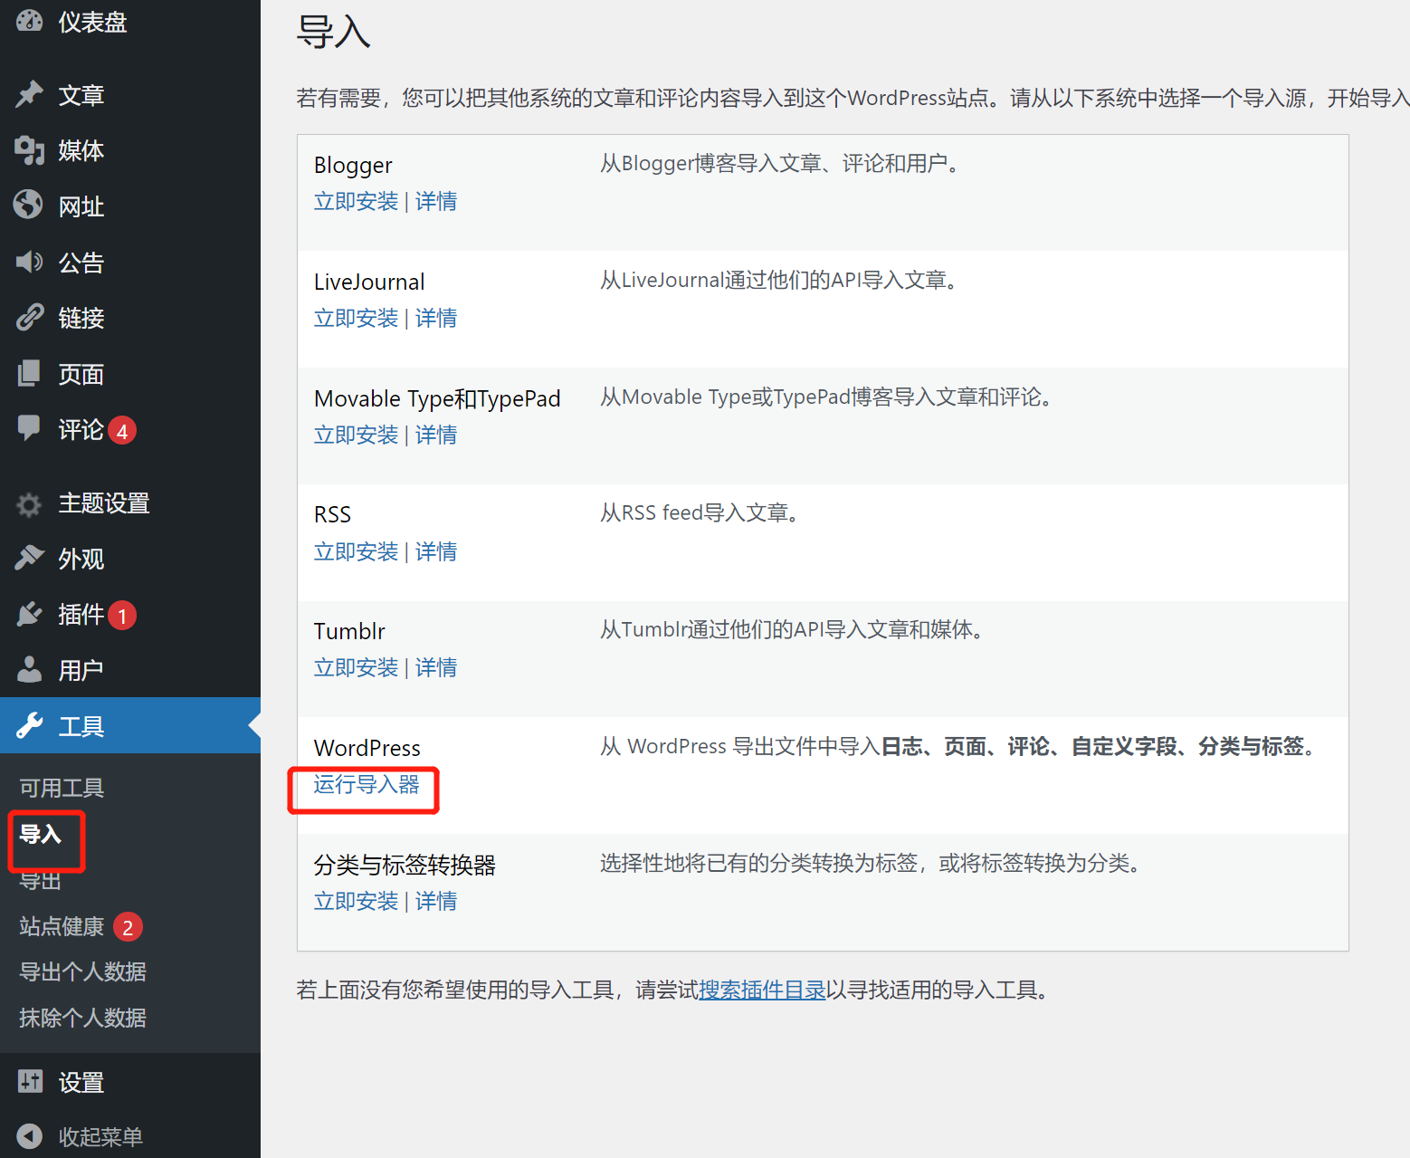Click the pushpin icon beside 文章

(x=29, y=94)
